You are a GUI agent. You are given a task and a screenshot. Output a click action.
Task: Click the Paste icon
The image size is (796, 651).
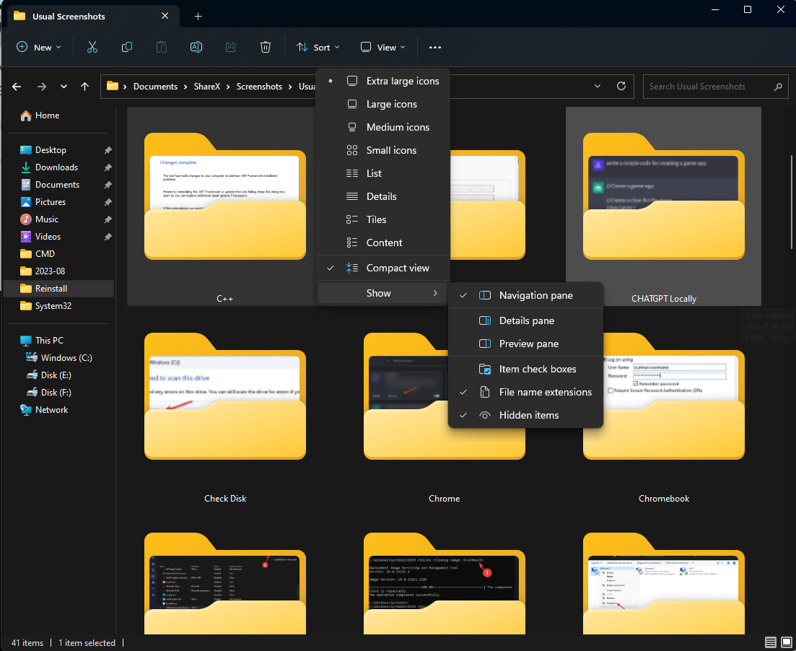(161, 47)
